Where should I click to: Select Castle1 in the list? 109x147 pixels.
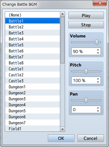[33, 69]
